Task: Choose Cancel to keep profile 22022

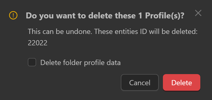Action: 140,82
